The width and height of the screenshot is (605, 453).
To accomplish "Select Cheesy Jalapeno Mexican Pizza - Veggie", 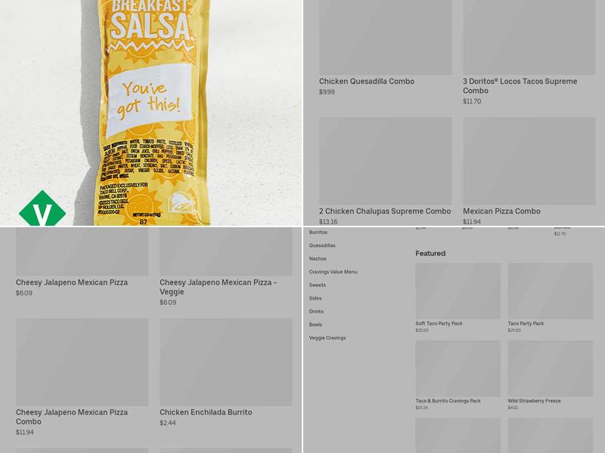I will coord(219,287).
